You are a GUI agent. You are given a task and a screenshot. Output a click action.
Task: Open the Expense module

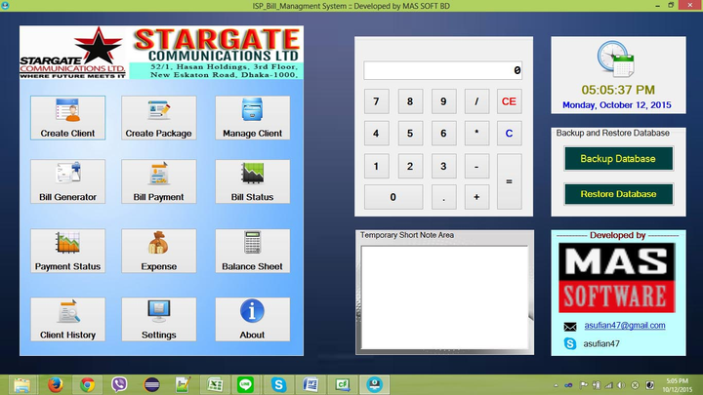(159, 251)
